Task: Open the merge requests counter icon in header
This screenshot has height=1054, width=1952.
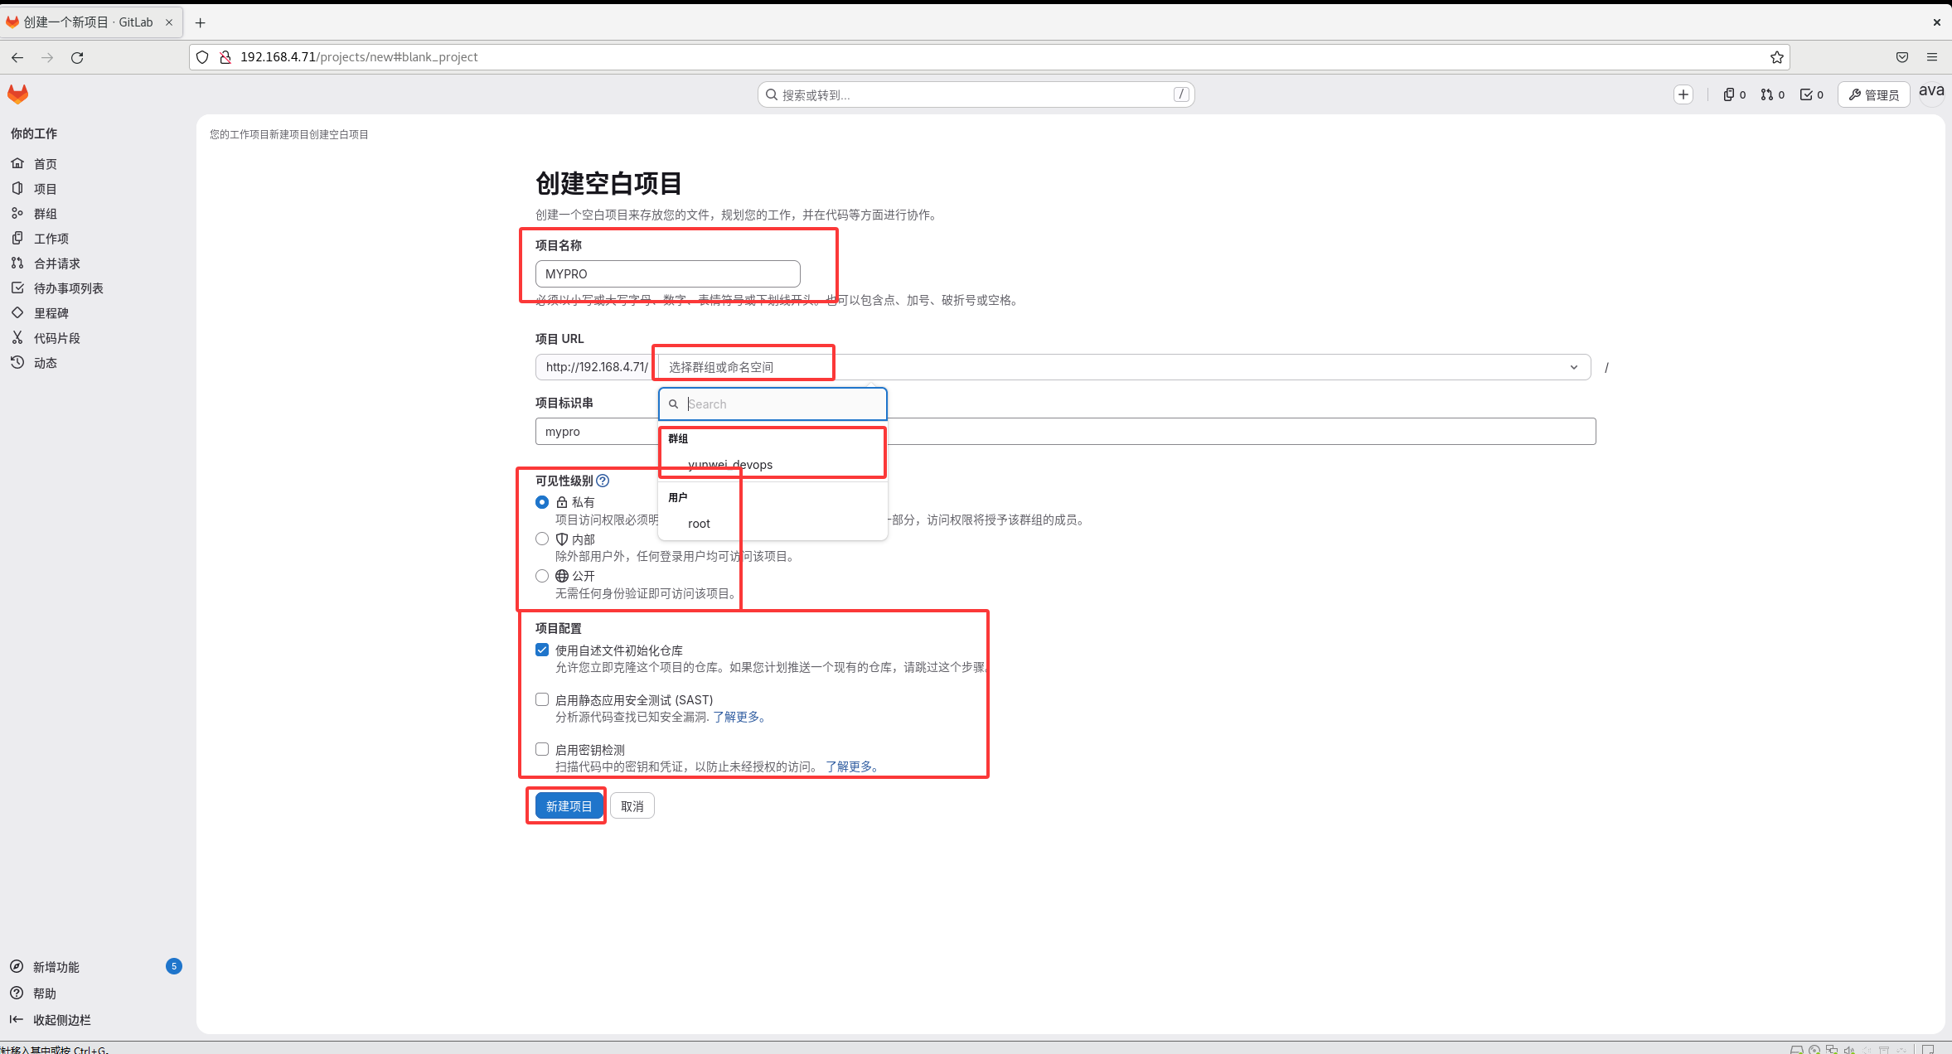Action: pyautogui.click(x=1772, y=94)
